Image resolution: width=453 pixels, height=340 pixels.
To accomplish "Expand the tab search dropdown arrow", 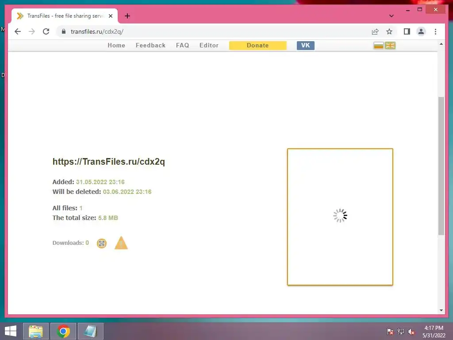I will (391, 16).
